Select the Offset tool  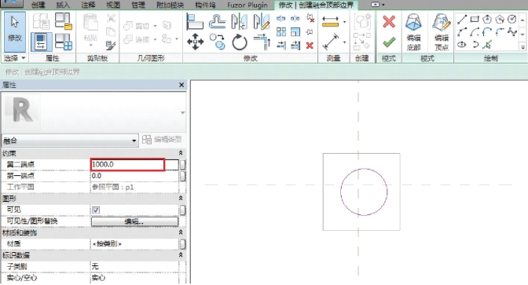click(217, 21)
